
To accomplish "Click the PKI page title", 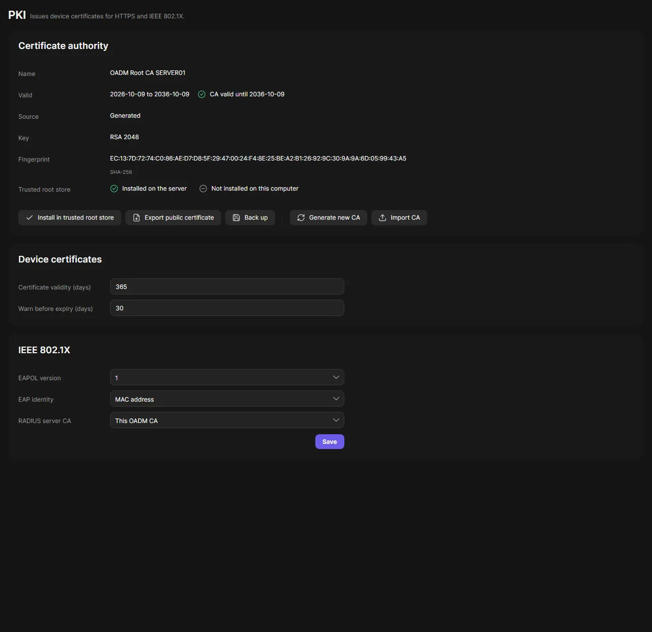I will pos(17,15).
